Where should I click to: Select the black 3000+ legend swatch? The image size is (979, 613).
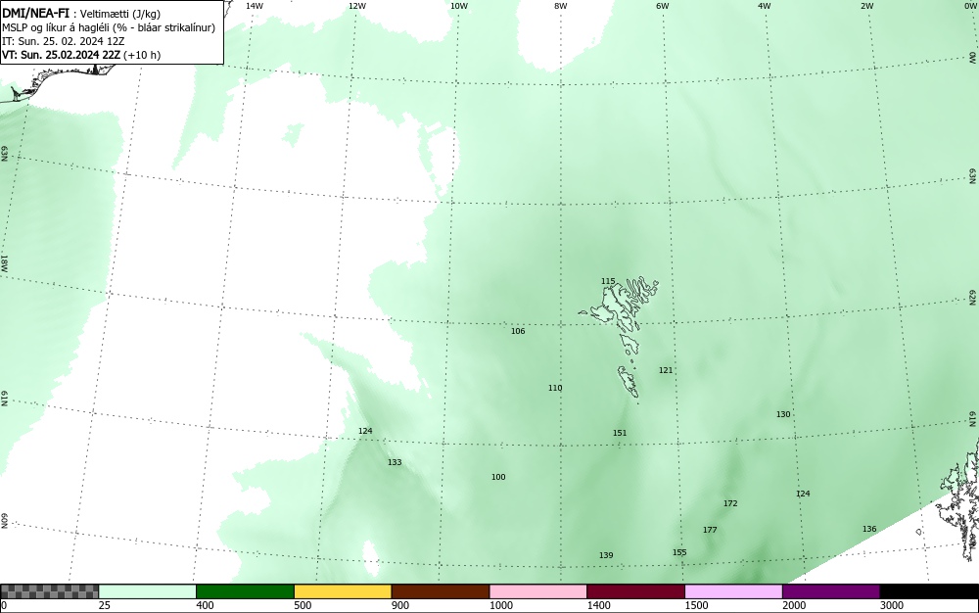(929, 591)
